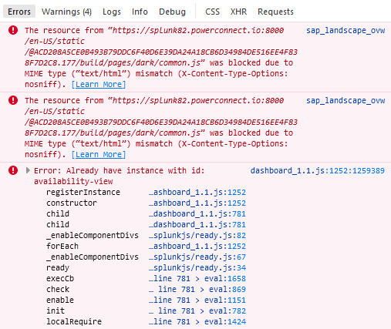This screenshot has width=391, height=329.
Task: Open splunkjs/ready.js:82 stack link
Action: [197, 235]
